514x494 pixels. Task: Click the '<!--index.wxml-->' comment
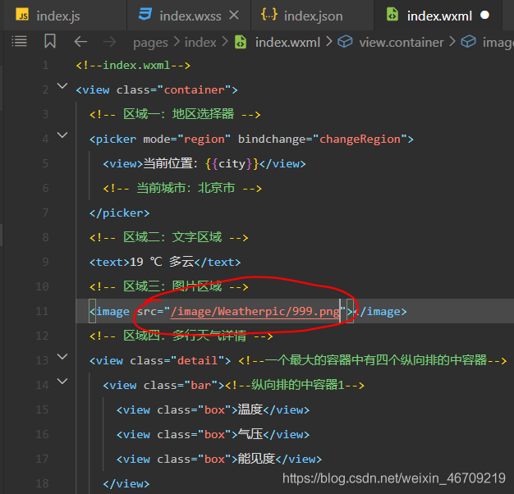click(x=133, y=65)
